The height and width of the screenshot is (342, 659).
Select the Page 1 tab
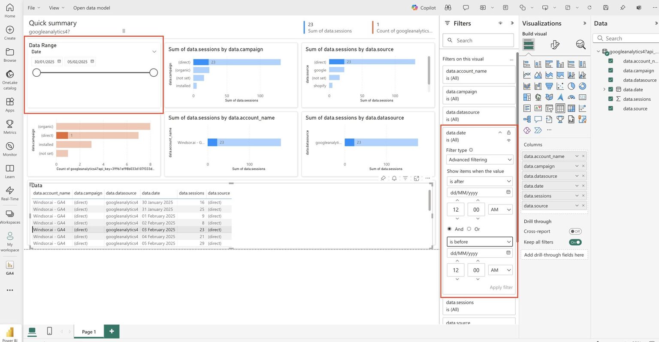pos(89,331)
